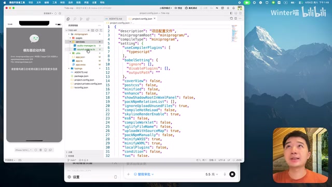Toggle the right panel layout icon
This screenshot has height=187, width=332.
coord(240,13)
